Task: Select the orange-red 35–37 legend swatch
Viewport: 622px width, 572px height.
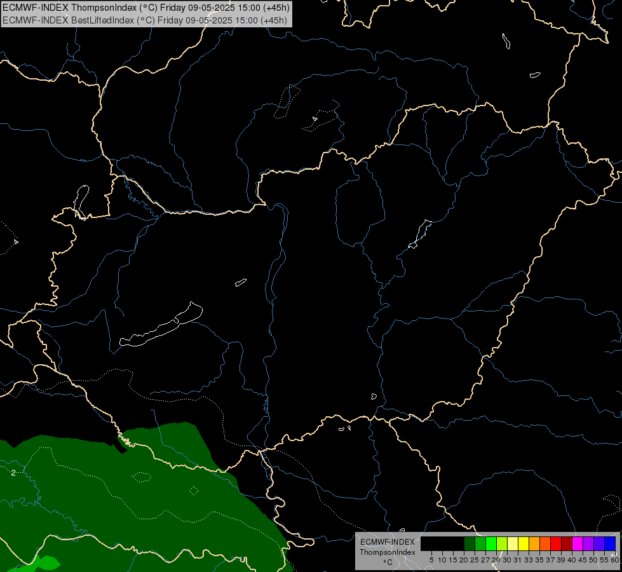Action: pyautogui.click(x=545, y=543)
